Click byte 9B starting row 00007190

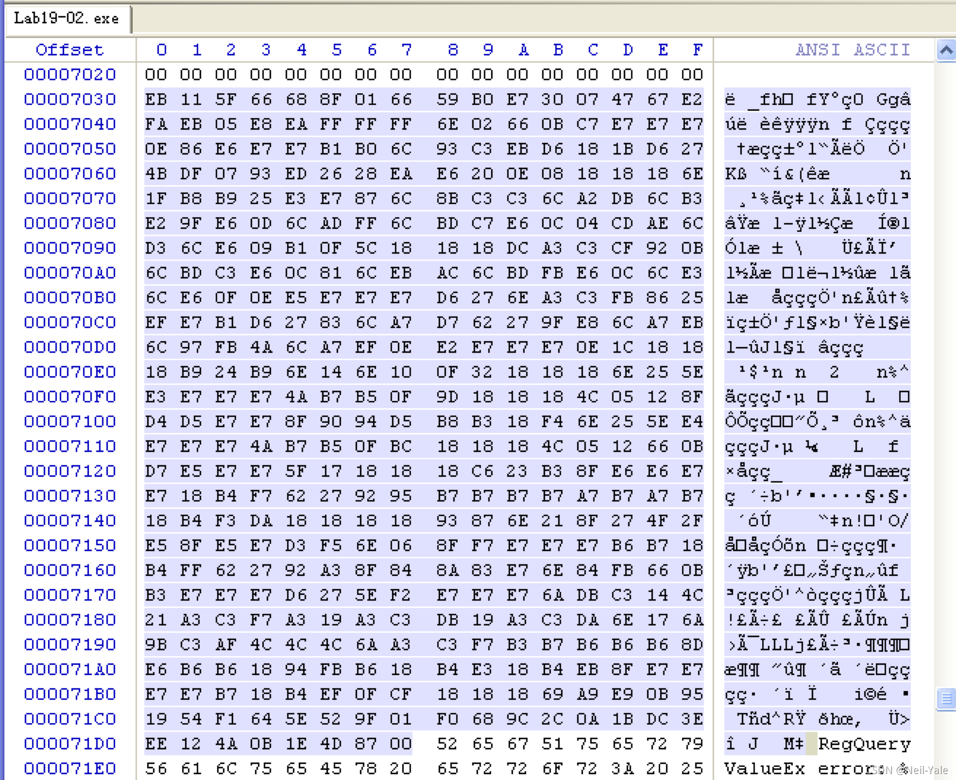[156, 645]
